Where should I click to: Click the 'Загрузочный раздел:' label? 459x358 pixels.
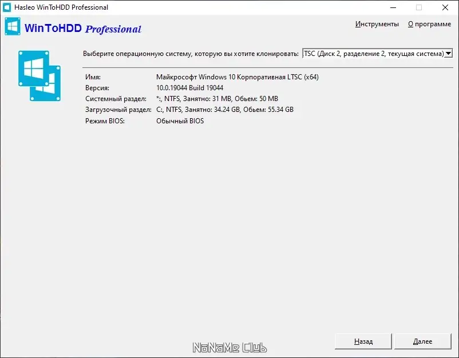pos(118,110)
